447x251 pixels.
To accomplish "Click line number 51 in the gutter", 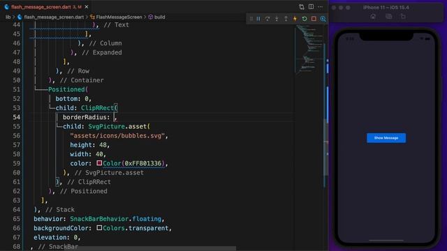I will pyautogui.click(x=17, y=89).
